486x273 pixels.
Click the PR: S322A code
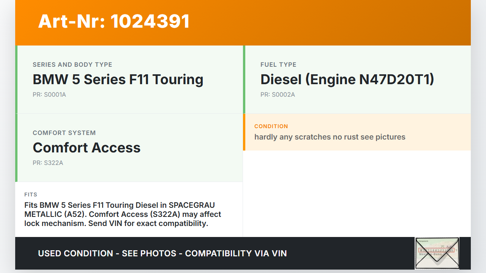(x=48, y=163)
